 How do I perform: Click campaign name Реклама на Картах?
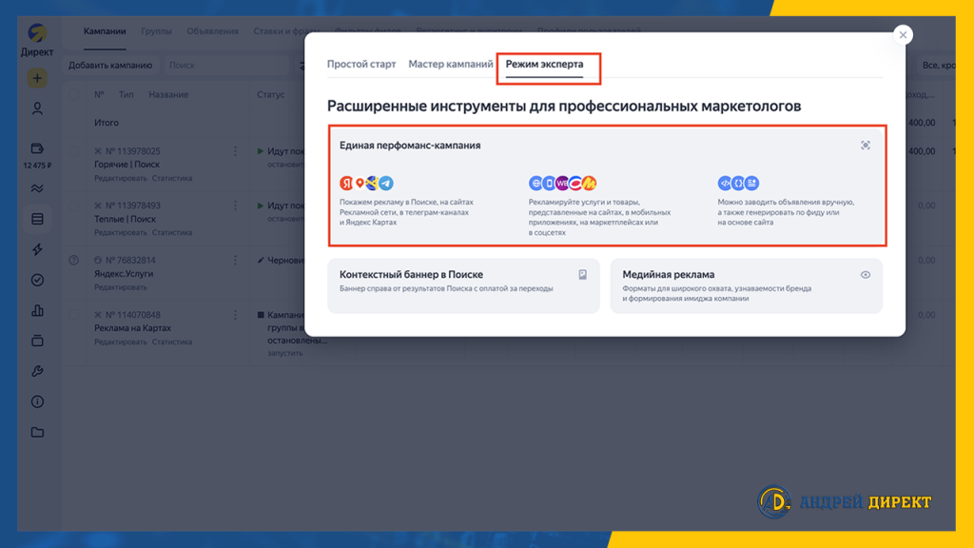(133, 328)
